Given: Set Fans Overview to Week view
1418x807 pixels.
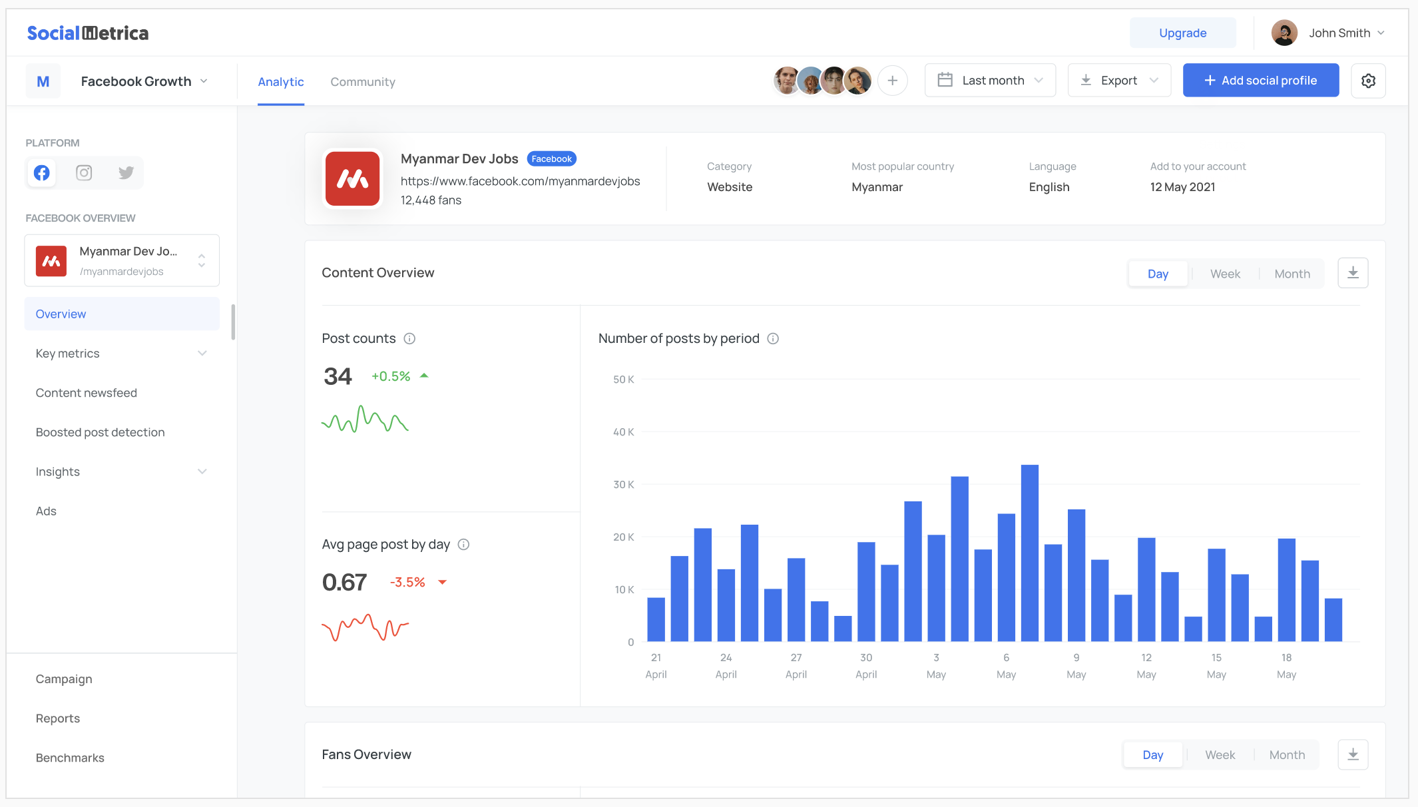Looking at the screenshot, I should click(x=1220, y=755).
